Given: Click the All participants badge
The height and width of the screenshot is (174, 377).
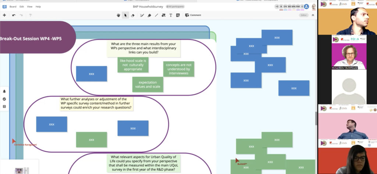Looking at the screenshot, I should tap(175, 7).
